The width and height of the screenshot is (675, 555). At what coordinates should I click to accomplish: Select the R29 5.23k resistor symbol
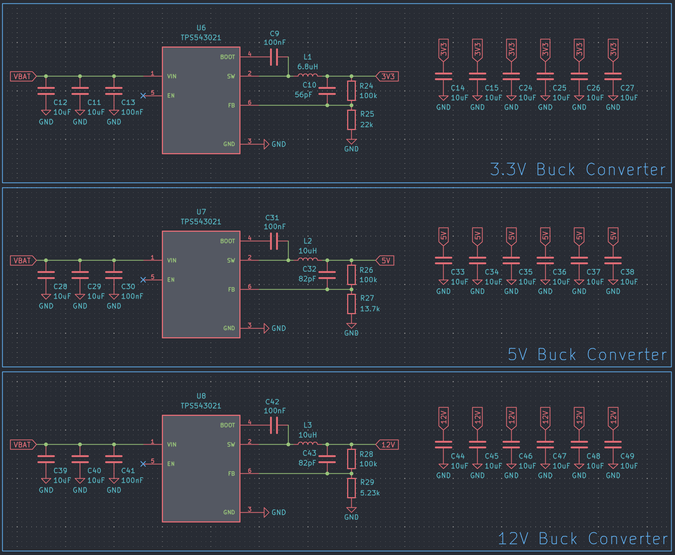(x=352, y=488)
